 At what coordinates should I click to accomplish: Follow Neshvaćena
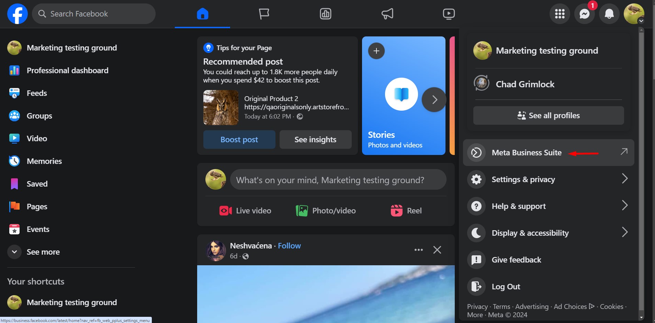tap(289, 246)
